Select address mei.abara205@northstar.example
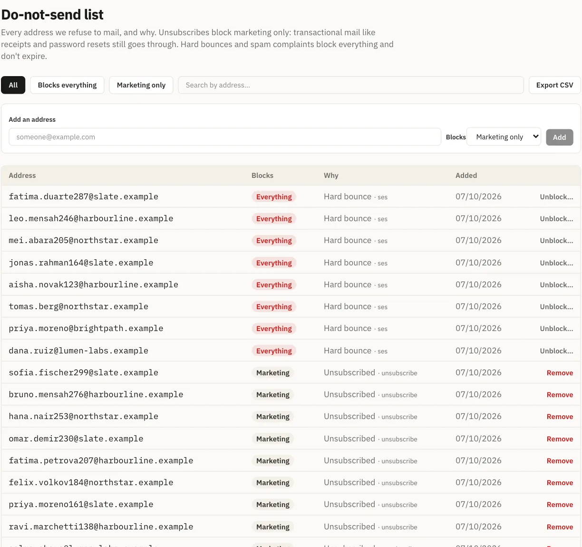 click(83, 240)
